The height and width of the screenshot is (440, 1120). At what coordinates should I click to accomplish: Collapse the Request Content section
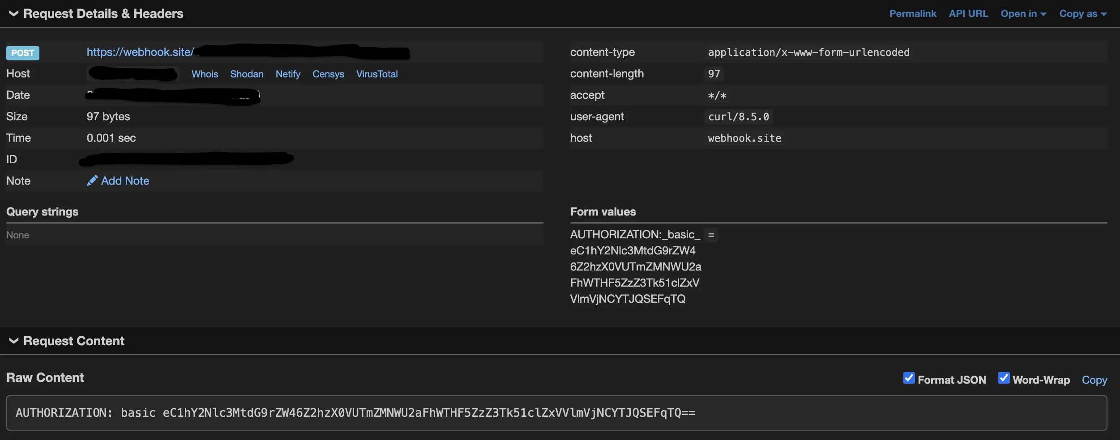pos(13,340)
